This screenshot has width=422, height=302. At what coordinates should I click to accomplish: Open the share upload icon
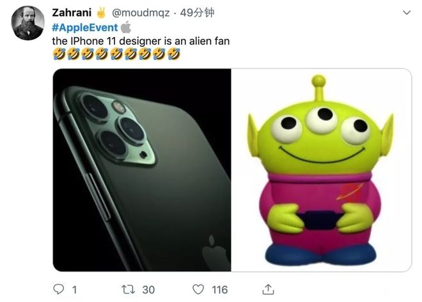click(268, 289)
